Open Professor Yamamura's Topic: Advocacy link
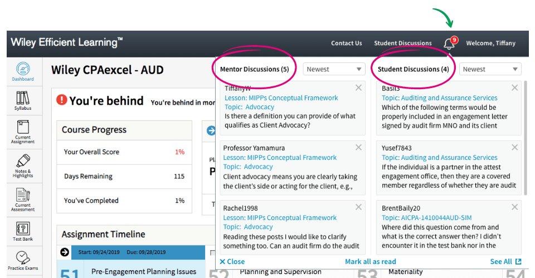This screenshot has height=278, width=535. [247, 167]
